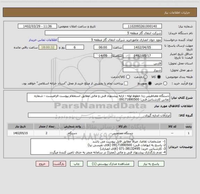Click the تاریخ نیاز column header
The height and width of the screenshot is (194, 200).
coord(20,126)
